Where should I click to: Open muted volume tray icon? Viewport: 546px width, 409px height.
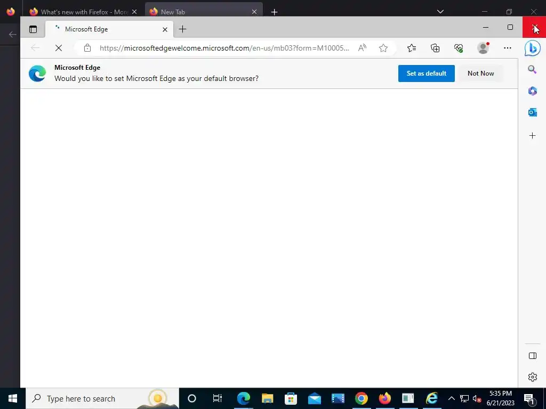click(x=477, y=398)
